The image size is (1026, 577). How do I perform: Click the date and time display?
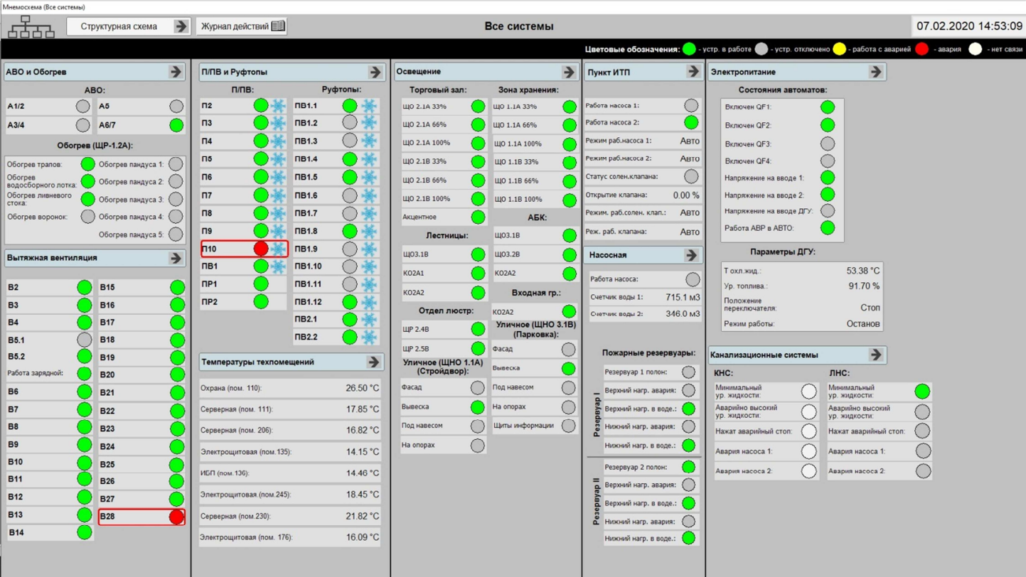pyautogui.click(x=968, y=26)
